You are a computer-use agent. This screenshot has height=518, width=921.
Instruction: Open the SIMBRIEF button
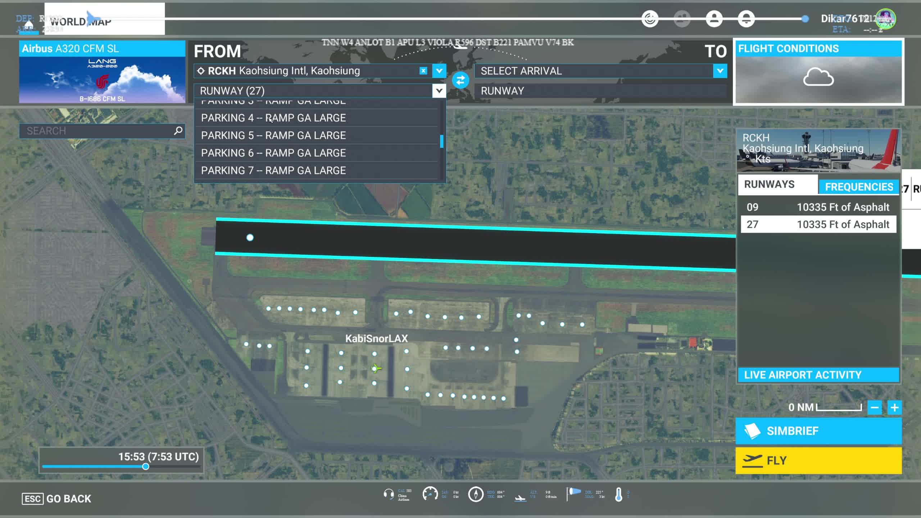point(818,431)
